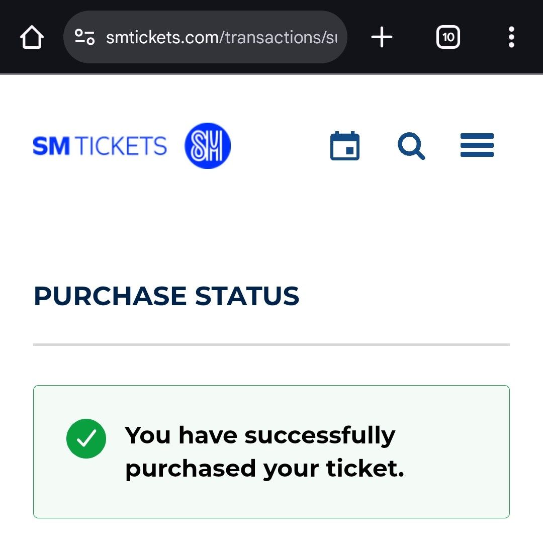Click the 'You have successfully' text line
The width and height of the screenshot is (543, 543).
(x=260, y=435)
